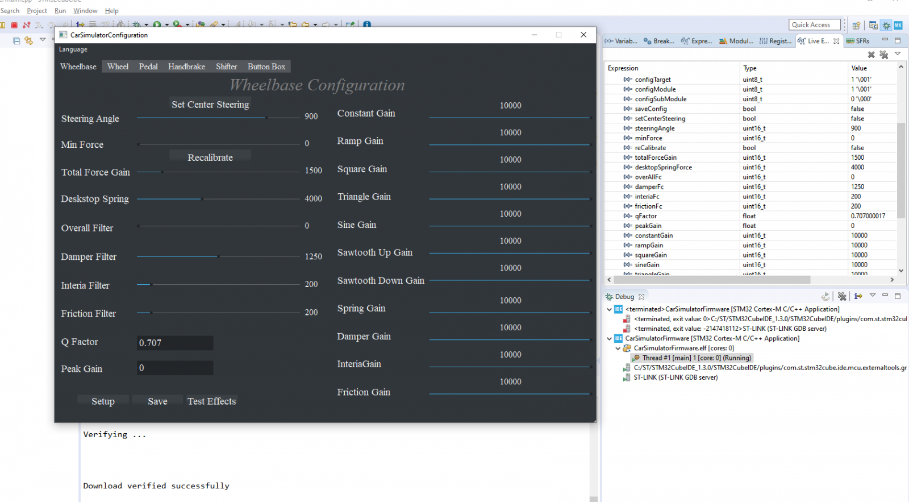Switch to the Shifter tab
This screenshot has width=909, height=502.
click(226, 67)
